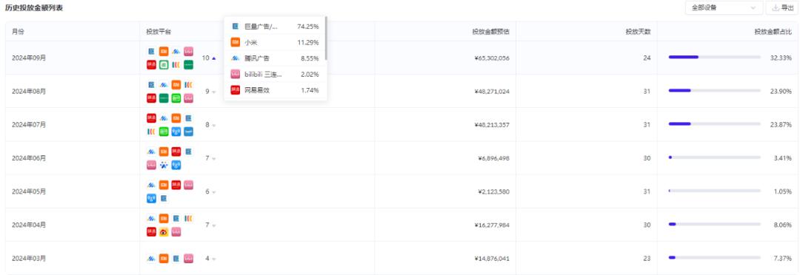Click the Weibo eye icon in April row
Image resolution: width=800 pixels, height=275 pixels.
click(x=163, y=231)
